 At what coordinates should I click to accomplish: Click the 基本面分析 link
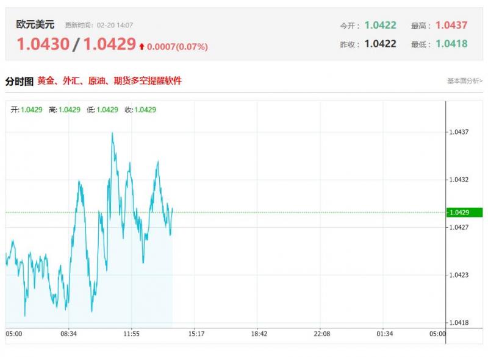[465, 81]
